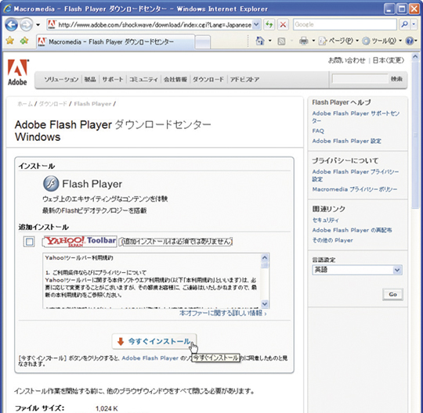Click the RSS Feeds icon
This screenshot has height=413, width=423.
pyautogui.click(x=281, y=41)
